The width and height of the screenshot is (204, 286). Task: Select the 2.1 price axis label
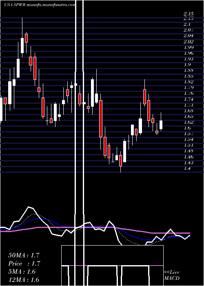[x=187, y=25]
